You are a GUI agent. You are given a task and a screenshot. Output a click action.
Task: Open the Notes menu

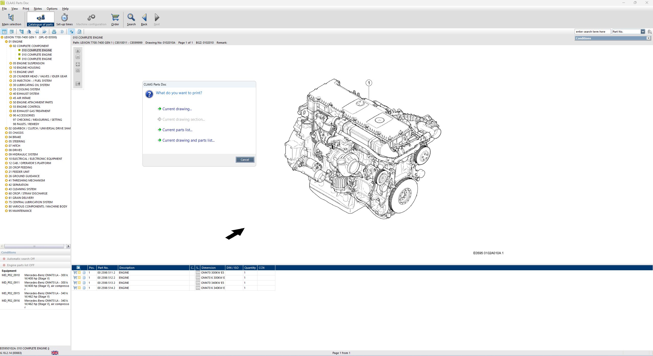[x=38, y=9]
